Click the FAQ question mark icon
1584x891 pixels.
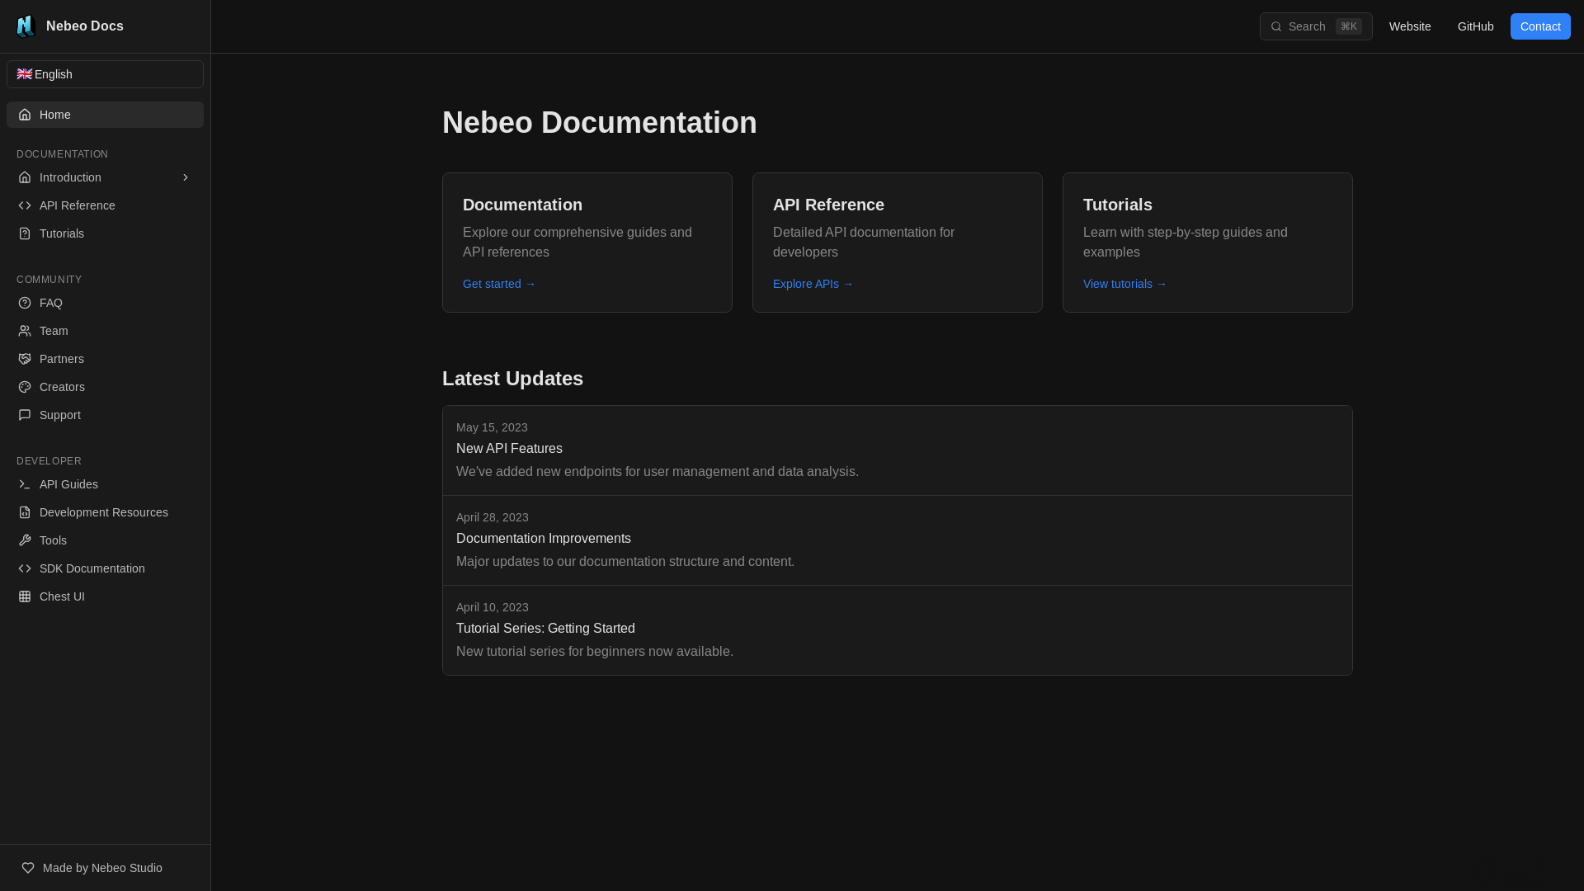tap(25, 303)
